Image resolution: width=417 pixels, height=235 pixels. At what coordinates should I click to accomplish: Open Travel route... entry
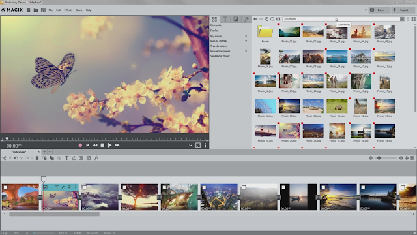218,46
